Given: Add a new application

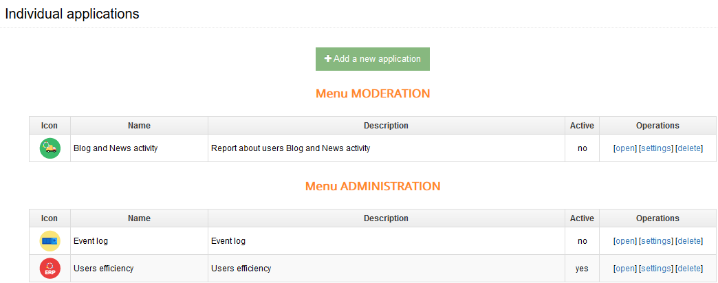Looking at the screenshot, I should (x=372, y=59).
